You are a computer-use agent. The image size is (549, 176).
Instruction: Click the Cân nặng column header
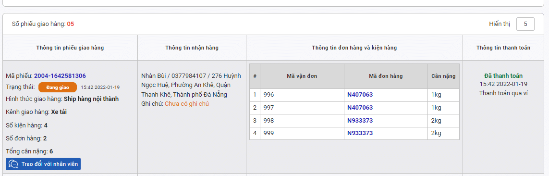click(x=443, y=76)
